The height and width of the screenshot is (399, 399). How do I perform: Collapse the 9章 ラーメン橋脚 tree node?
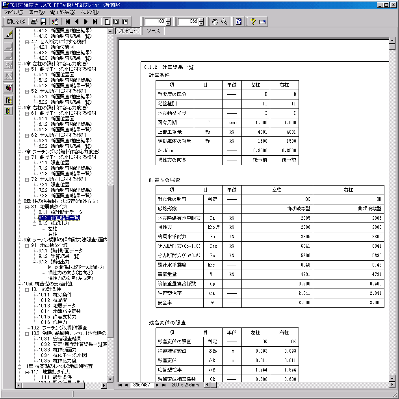pos(19,240)
